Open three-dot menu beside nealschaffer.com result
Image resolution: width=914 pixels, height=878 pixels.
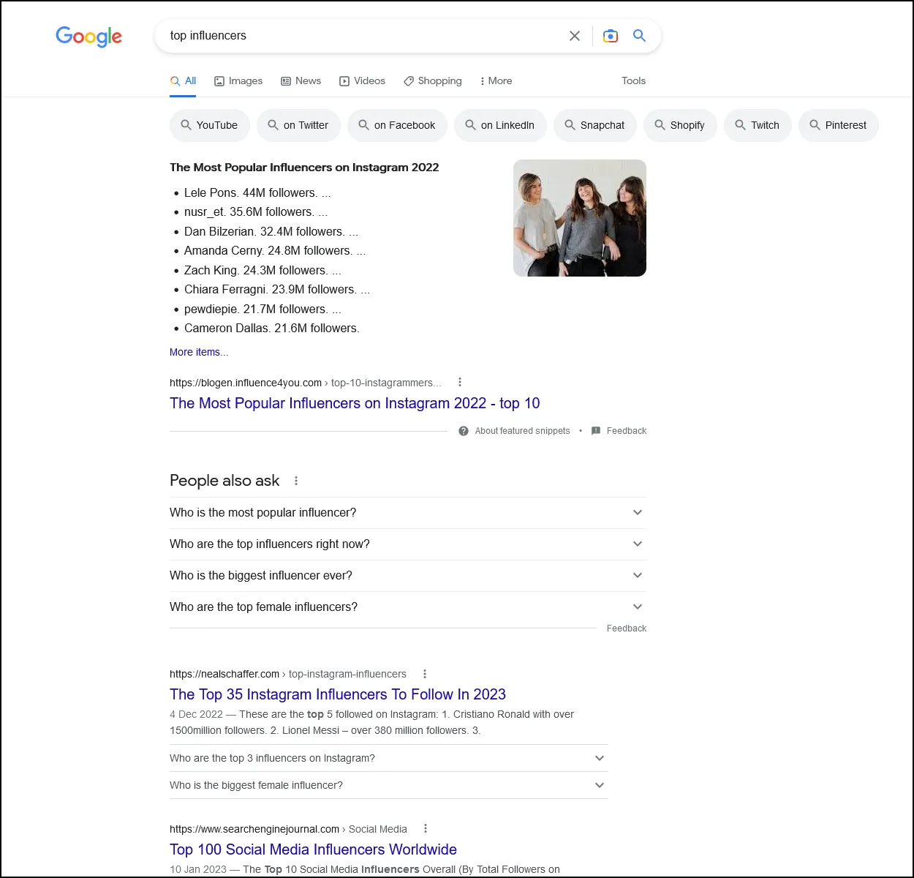pyautogui.click(x=425, y=674)
